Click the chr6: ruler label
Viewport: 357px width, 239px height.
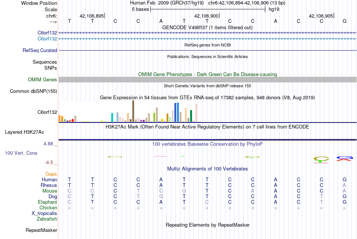[x=52, y=16]
